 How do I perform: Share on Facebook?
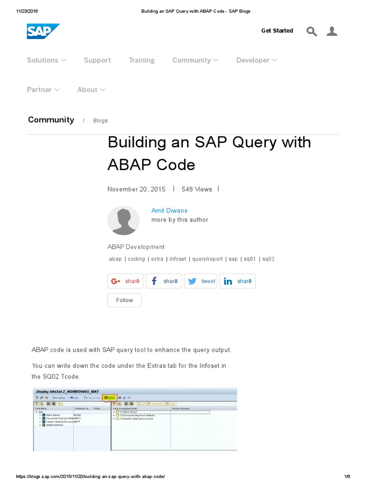click(164, 281)
